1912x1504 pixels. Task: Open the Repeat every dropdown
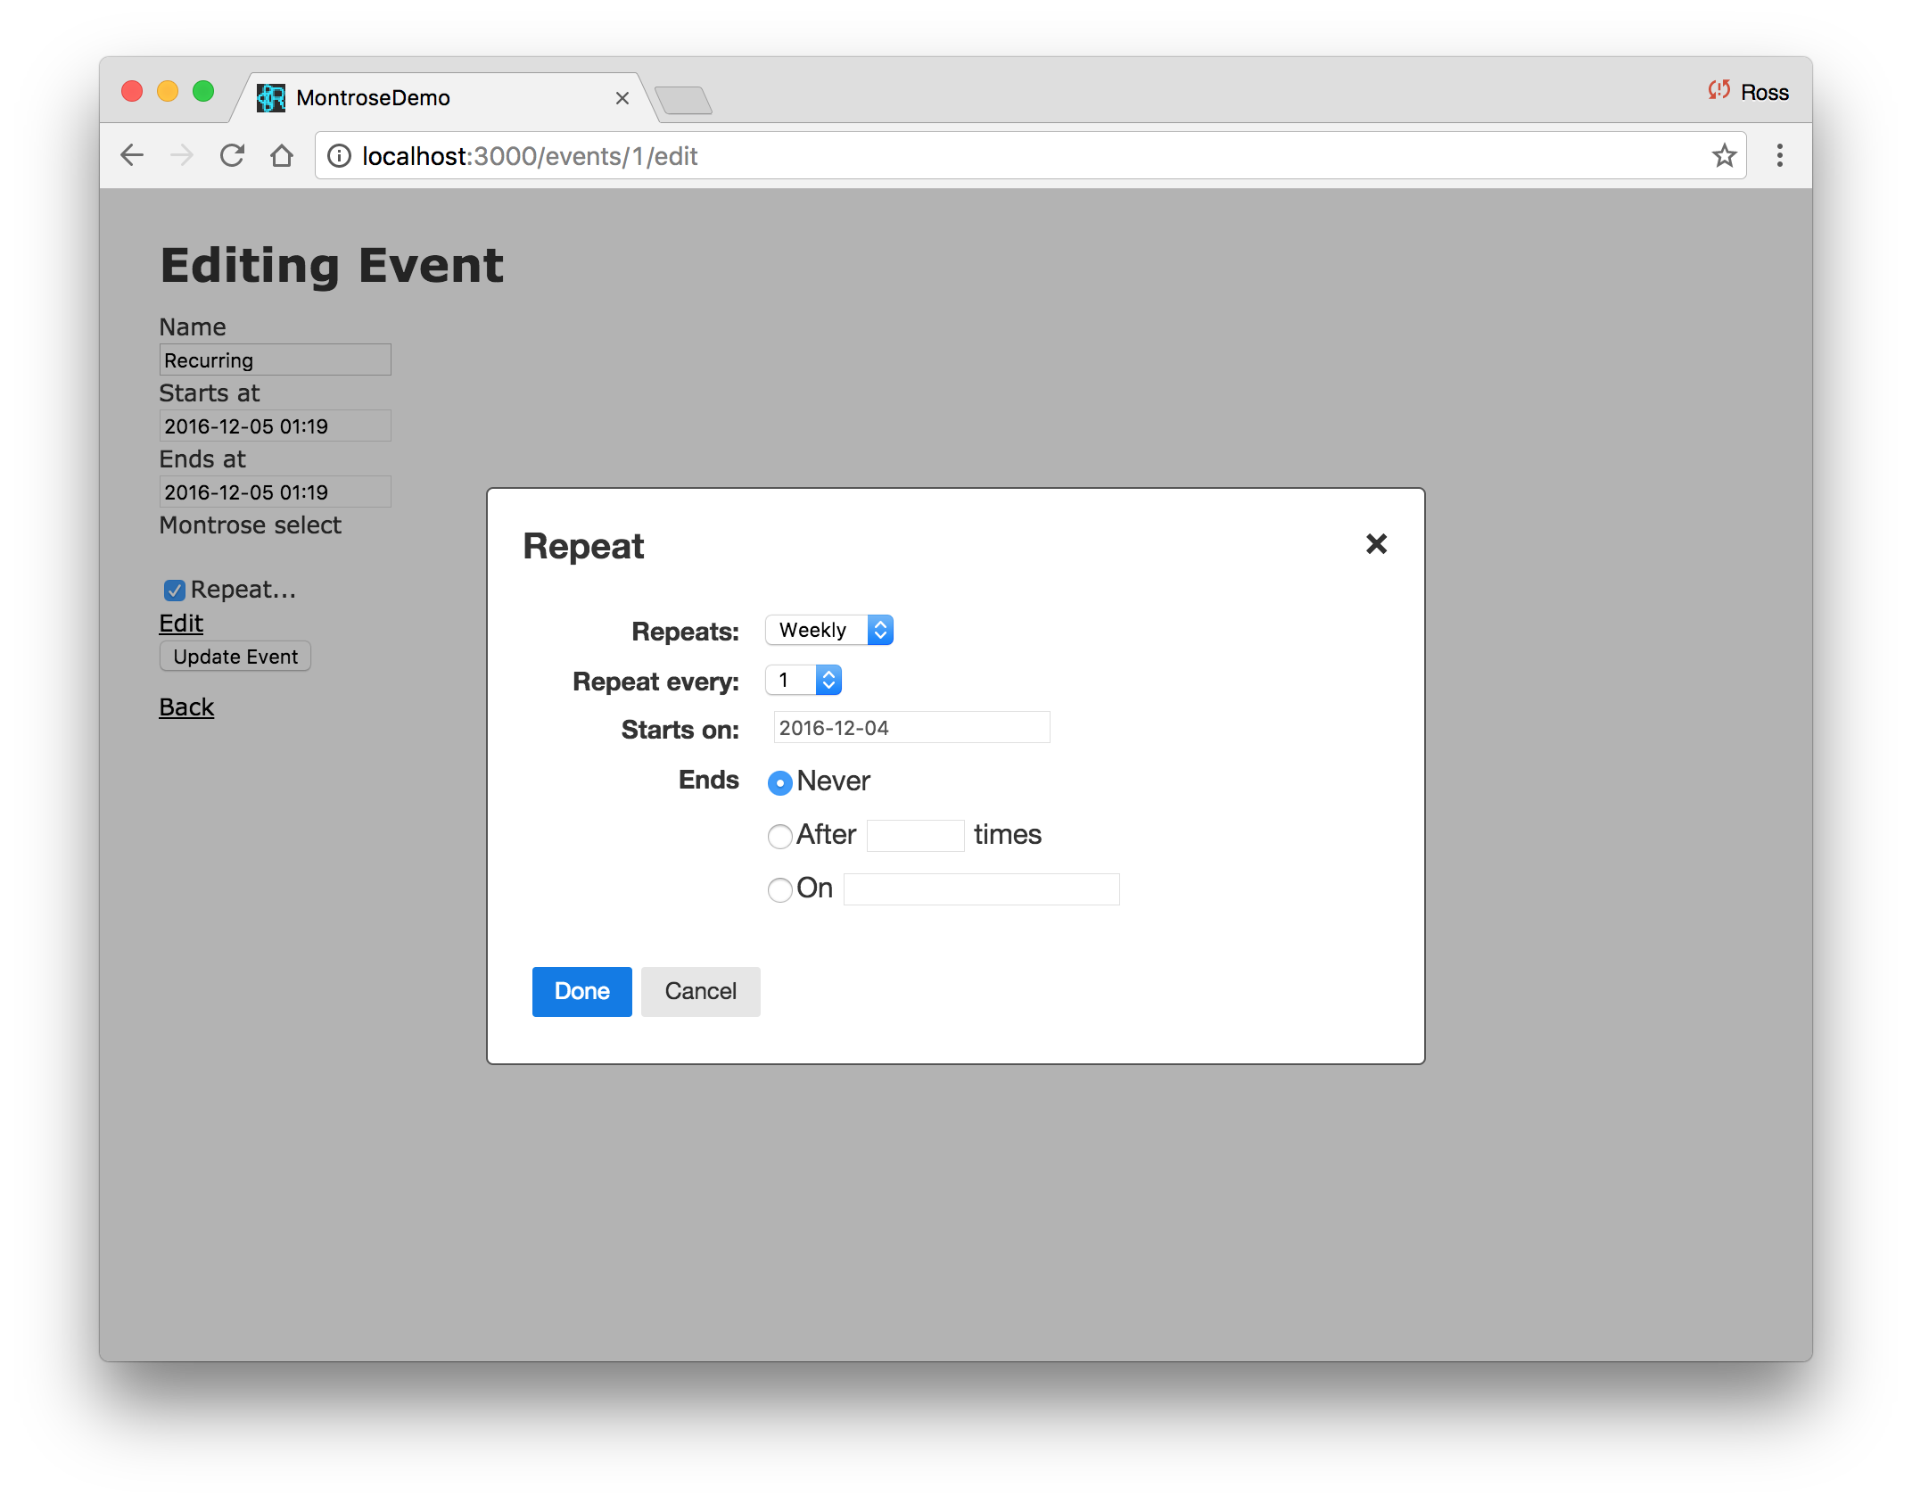(x=804, y=681)
